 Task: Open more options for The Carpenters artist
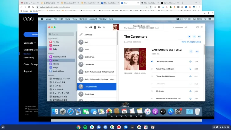(199, 36)
